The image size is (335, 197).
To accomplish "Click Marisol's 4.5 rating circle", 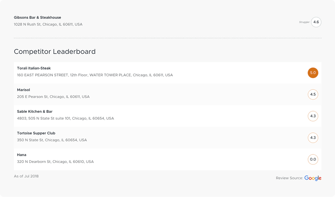I will coord(313,94).
